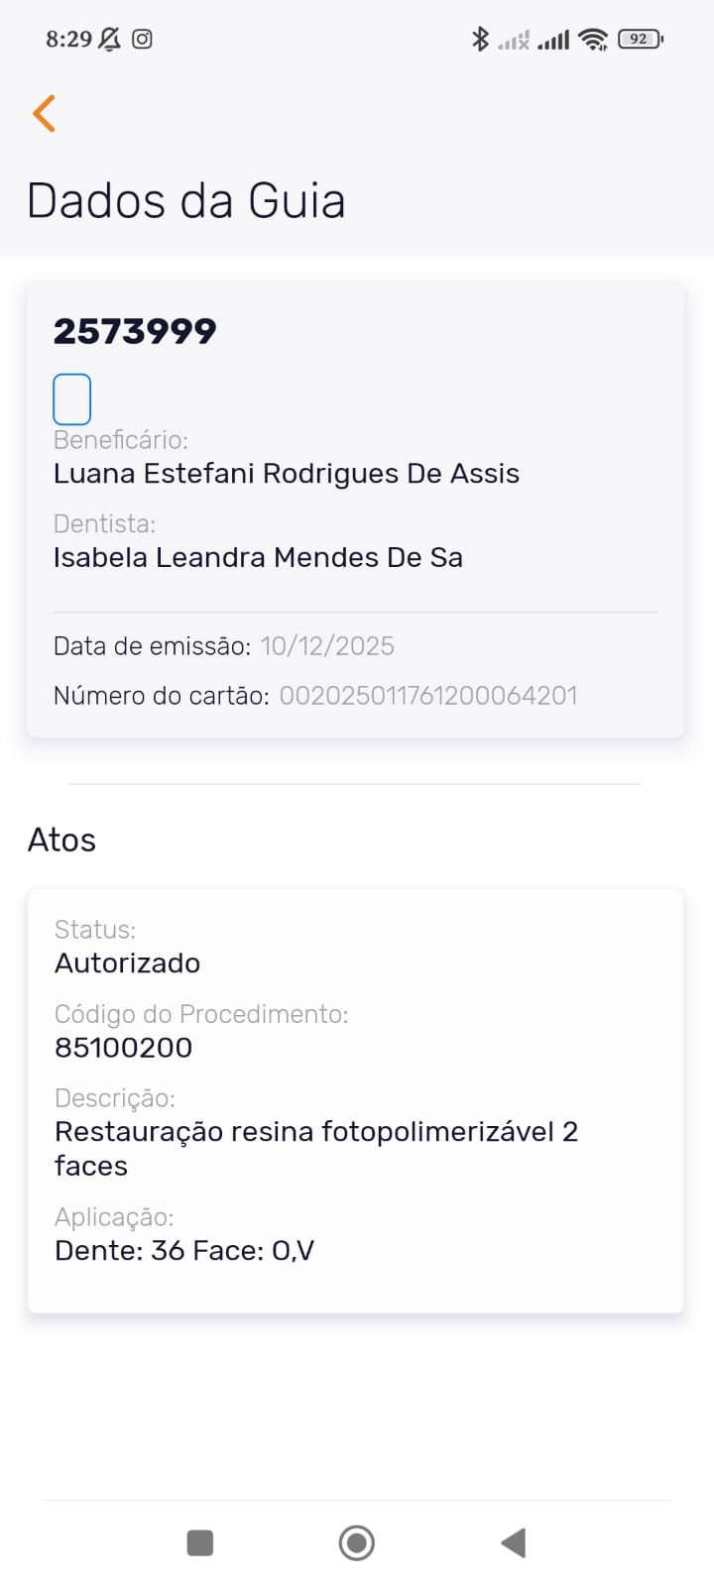The height and width of the screenshot is (1586, 714).
Task: Select dentist Isabela Leandra Mendes De Sa
Action: click(x=258, y=557)
